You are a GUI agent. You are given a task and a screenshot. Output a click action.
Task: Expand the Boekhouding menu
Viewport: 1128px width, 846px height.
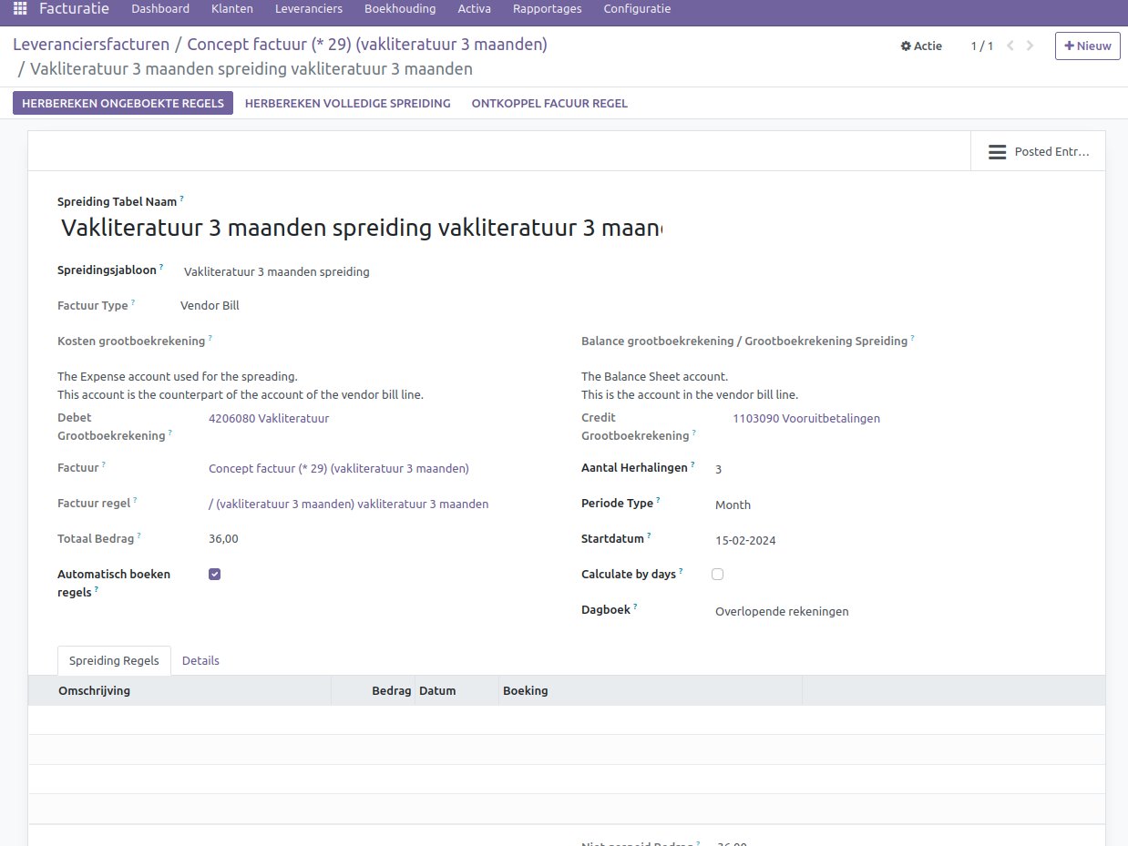pyautogui.click(x=399, y=9)
